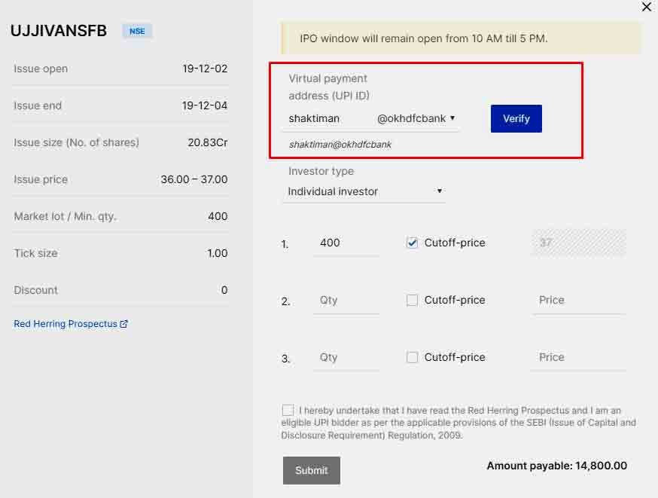This screenshot has width=658, height=498.
Task: Click the disabled price field showing 37
Action: [x=579, y=243]
